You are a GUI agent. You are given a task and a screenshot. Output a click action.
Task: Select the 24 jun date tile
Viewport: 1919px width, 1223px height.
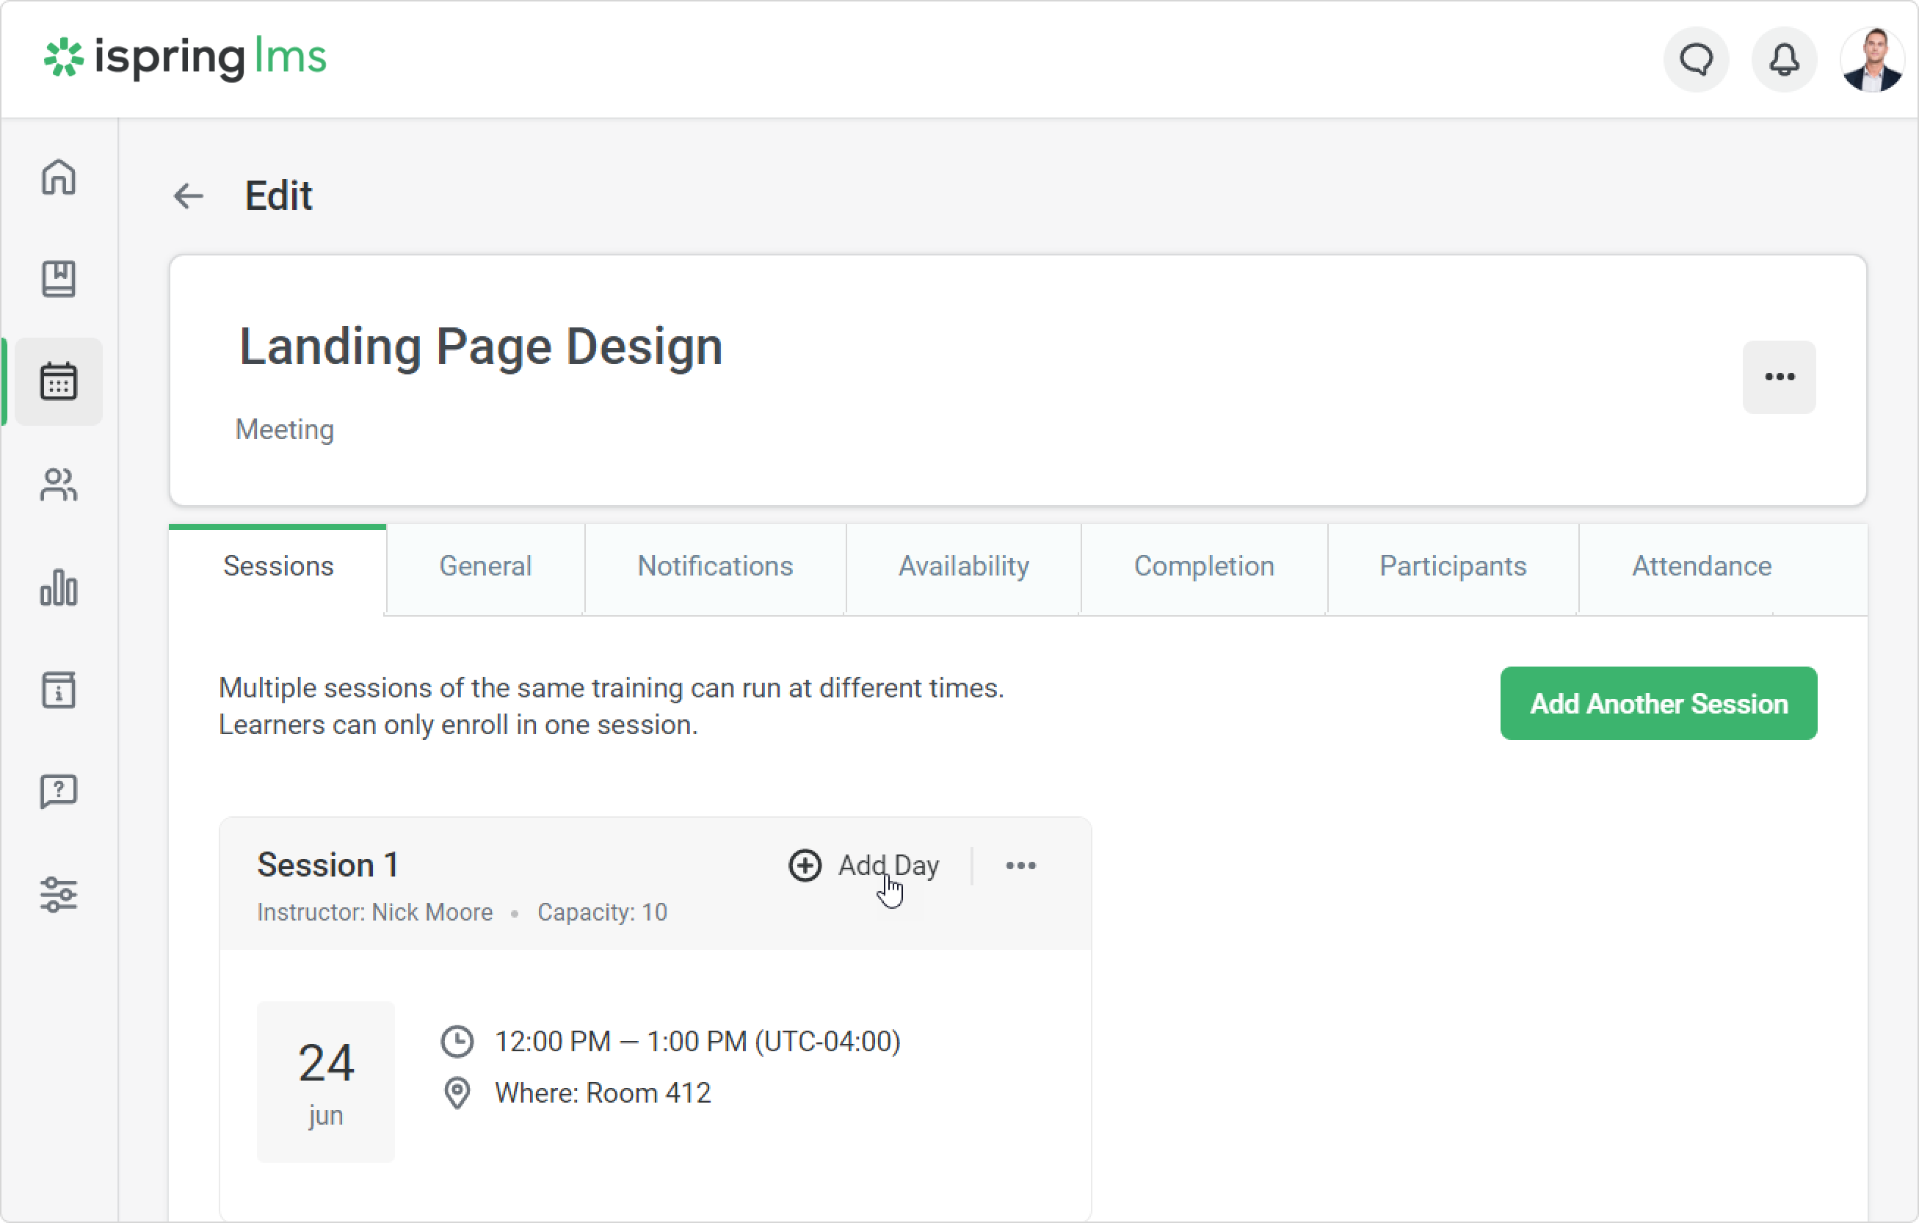[x=325, y=1081]
